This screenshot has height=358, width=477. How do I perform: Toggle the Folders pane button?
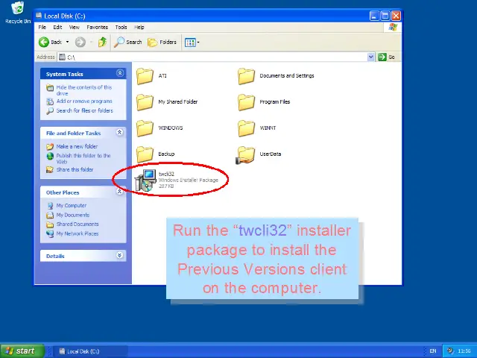tap(162, 42)
